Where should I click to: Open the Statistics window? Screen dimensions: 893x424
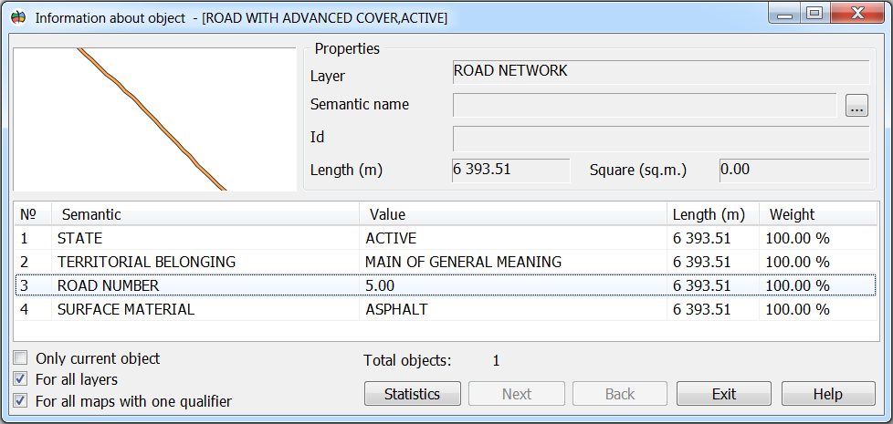412,394
